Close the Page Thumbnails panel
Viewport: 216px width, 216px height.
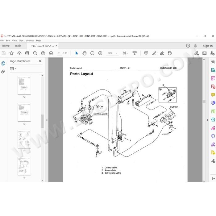[x=40, y=61]
